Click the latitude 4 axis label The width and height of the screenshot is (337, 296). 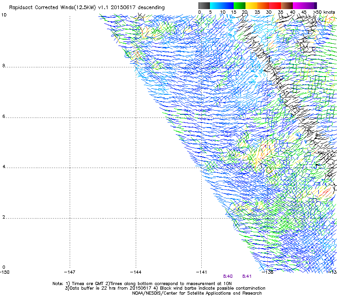pos(4,167)
